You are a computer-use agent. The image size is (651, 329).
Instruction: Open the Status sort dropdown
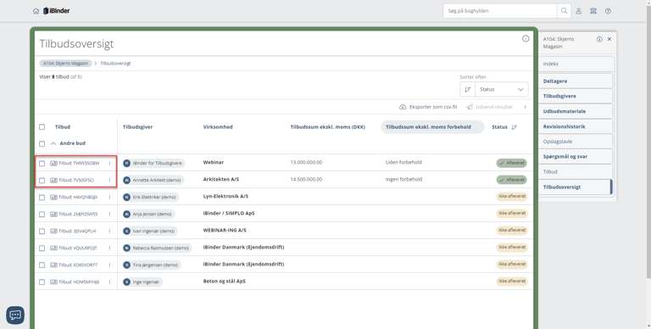coord(501,89)
